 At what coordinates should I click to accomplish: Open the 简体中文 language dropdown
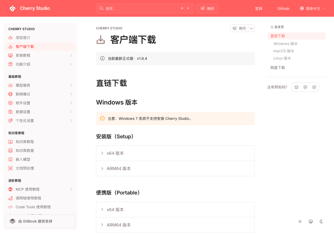313,8
